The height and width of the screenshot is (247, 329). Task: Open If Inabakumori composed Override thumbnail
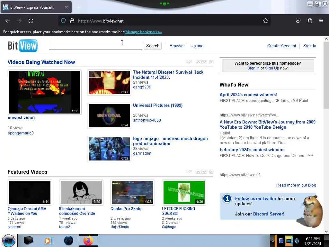click(x=81, y=192)
